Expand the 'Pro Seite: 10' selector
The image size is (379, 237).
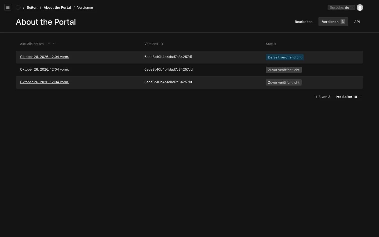tap(349, 97)
